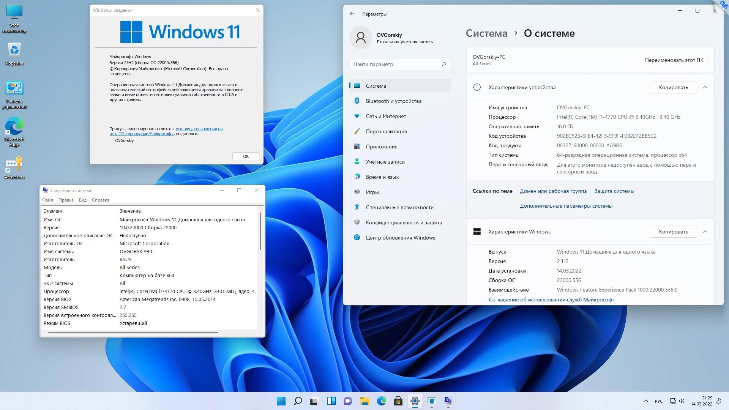729x410 pixels.
Task: Collapse the Windows specifications section
Action: (705, 232)
